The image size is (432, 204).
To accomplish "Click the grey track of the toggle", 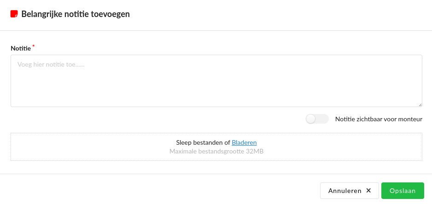I will (x=323, y=119).
